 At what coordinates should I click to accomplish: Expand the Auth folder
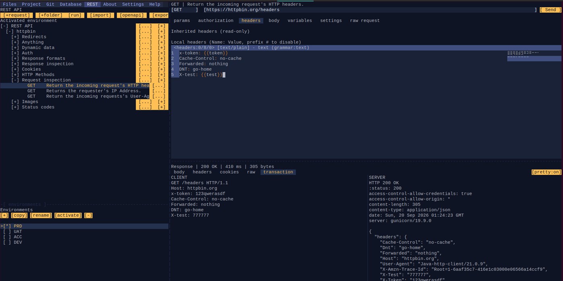point(15,53)
